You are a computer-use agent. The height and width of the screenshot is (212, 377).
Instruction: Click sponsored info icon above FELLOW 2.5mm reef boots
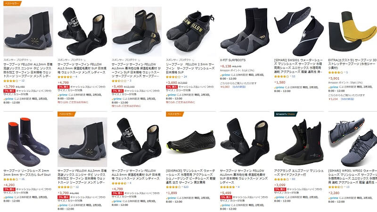pyautogui.click(x=193, y=60)
